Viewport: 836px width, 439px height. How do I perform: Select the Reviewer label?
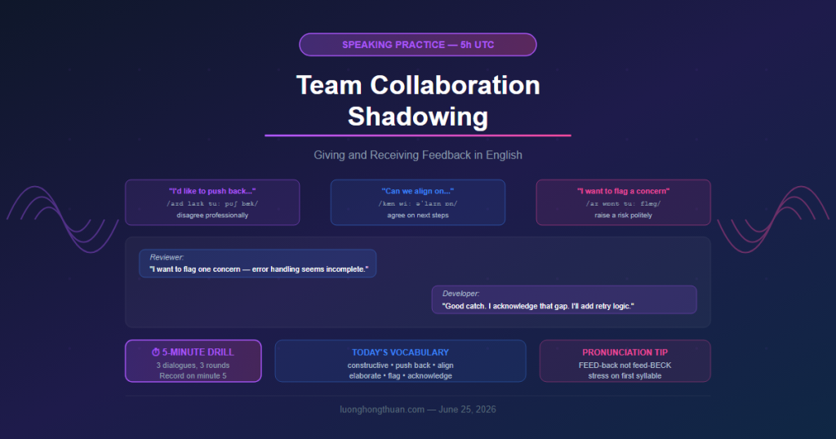[167, 257]
